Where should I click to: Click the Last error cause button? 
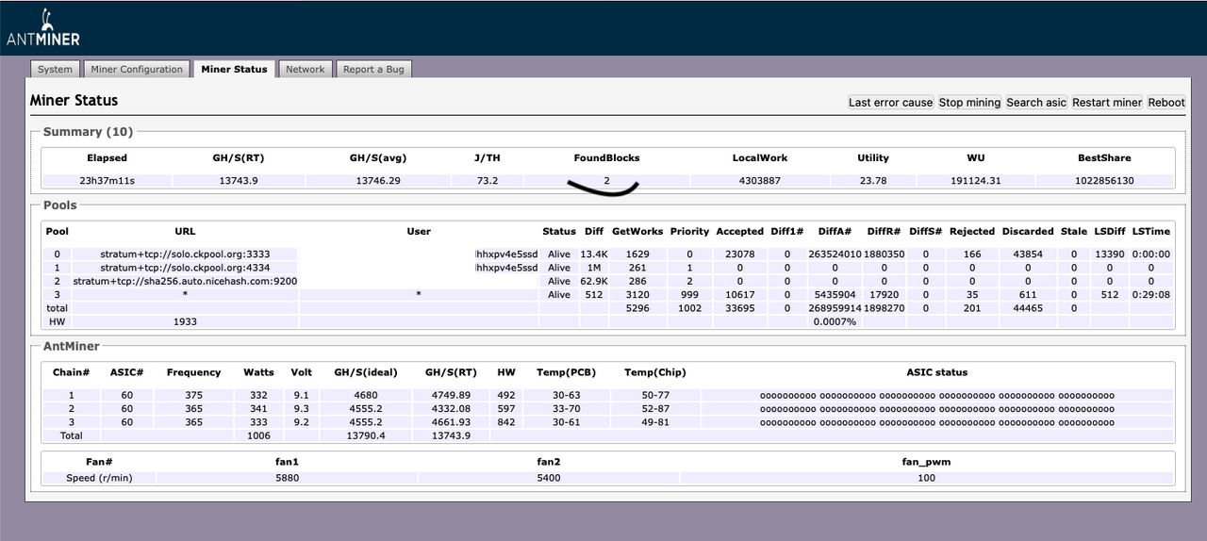(x=891, y=102)
